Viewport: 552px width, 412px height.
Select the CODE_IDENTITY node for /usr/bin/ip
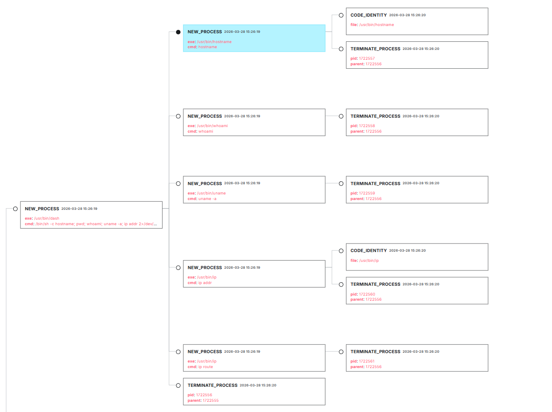tap(417, 256)
